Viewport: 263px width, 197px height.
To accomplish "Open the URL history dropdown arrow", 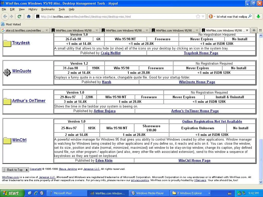I will pos(203,17).
